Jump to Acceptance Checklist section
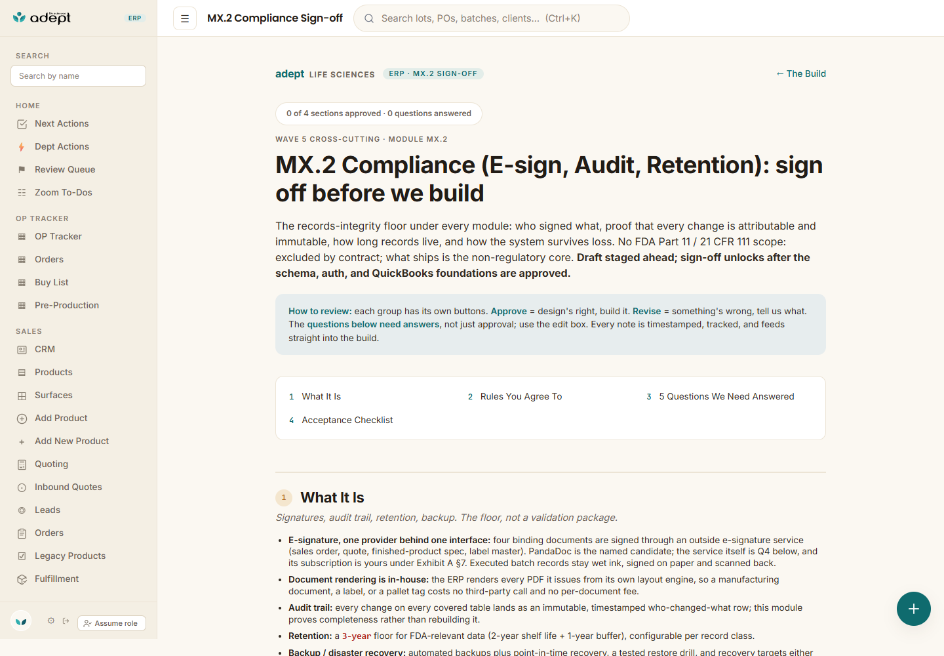Screen dimensions: 944x656 (x=341, y=420)
